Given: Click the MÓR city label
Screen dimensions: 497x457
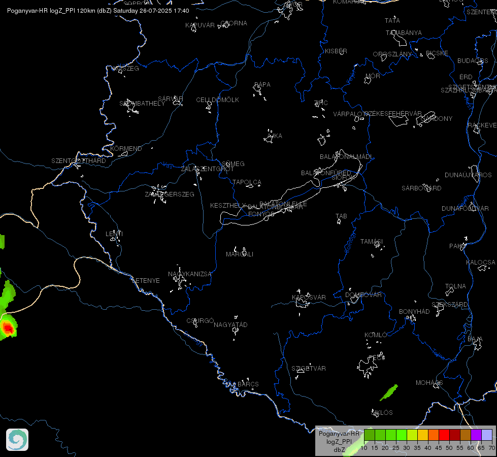Looking at the screenshot, I should (x=373, y=76).
